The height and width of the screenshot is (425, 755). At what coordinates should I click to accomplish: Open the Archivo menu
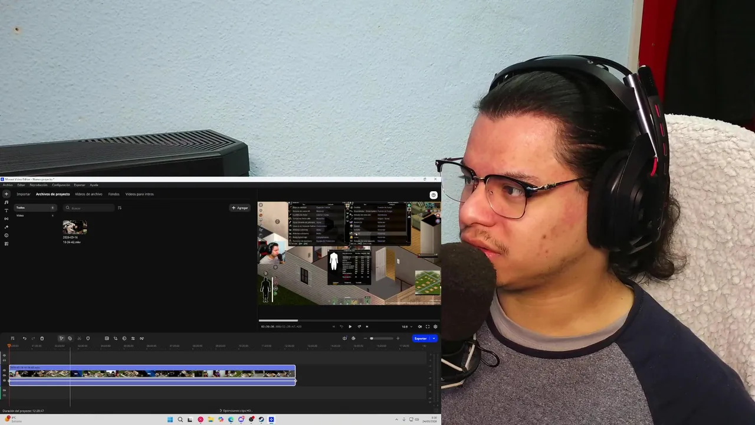8,185
